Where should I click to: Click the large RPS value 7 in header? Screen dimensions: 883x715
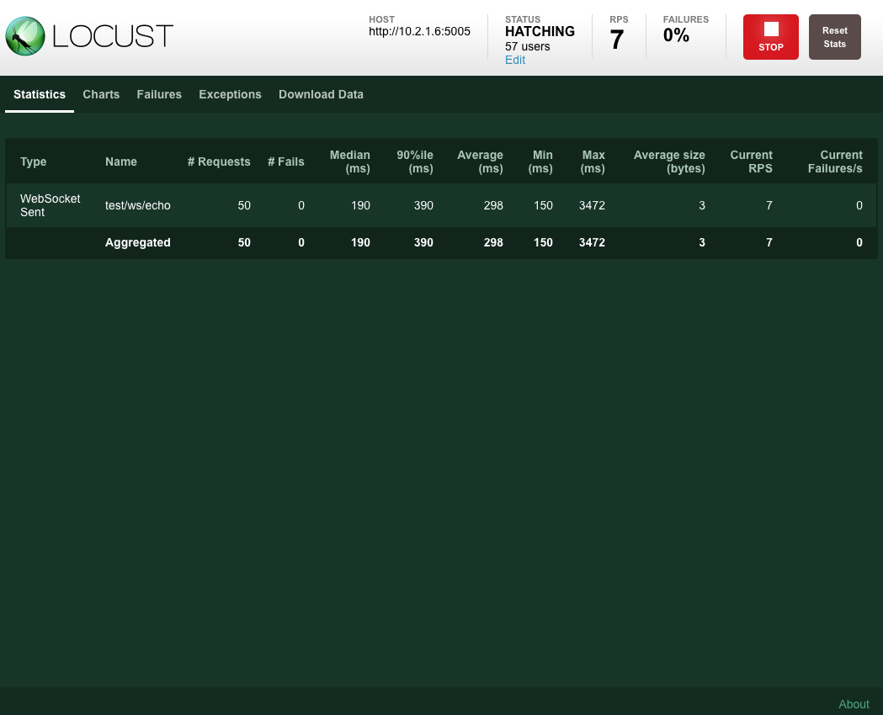617,40
